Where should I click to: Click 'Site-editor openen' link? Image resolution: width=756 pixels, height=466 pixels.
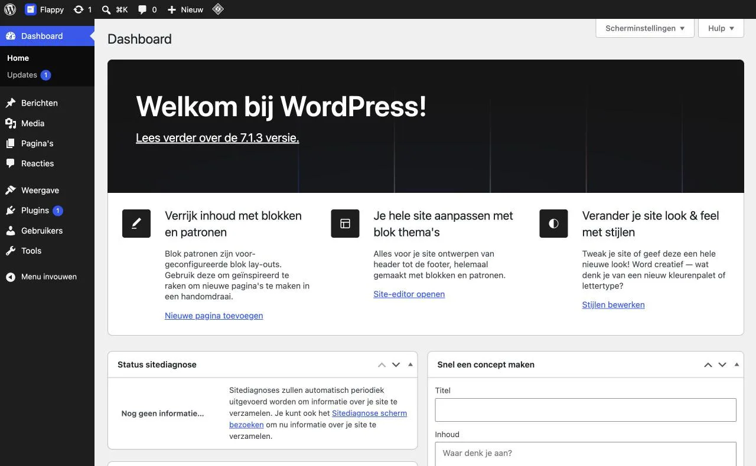tap(409, 294)
